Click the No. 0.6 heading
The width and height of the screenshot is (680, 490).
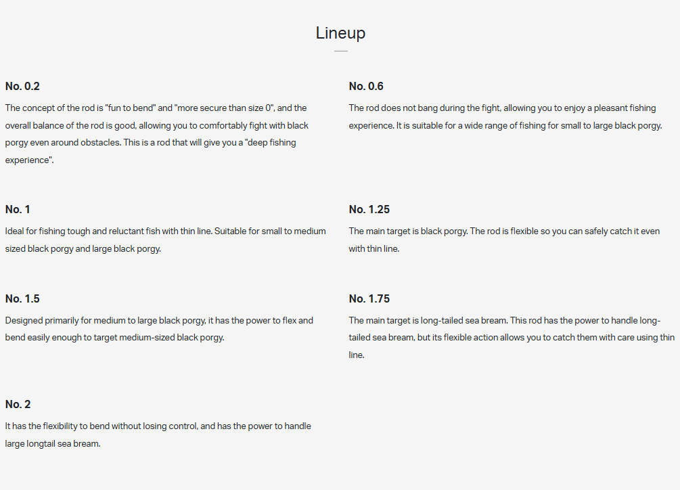(366, 86)
